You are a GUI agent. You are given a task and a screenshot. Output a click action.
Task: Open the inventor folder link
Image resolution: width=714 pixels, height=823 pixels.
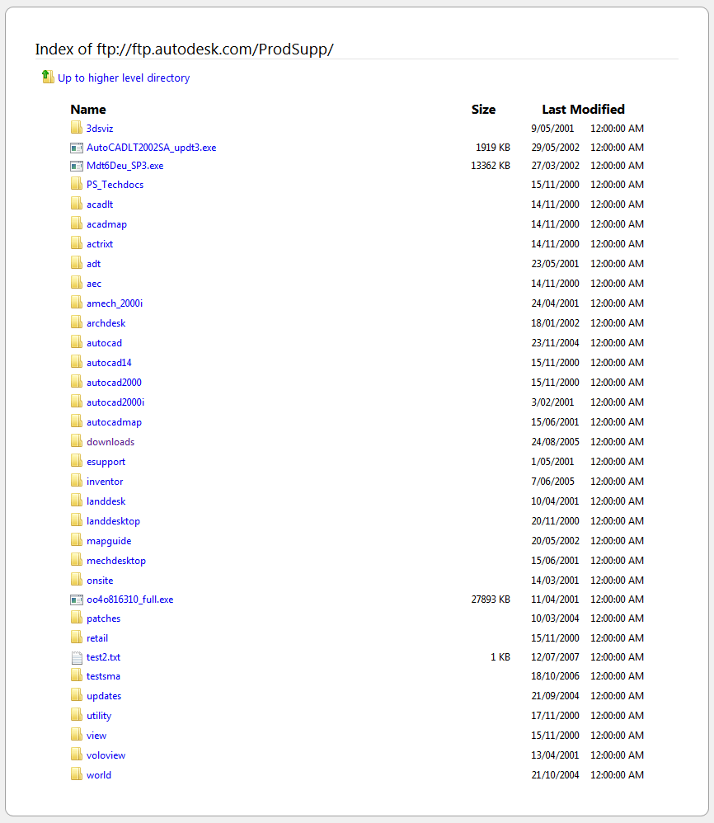[x=105, y=482]
